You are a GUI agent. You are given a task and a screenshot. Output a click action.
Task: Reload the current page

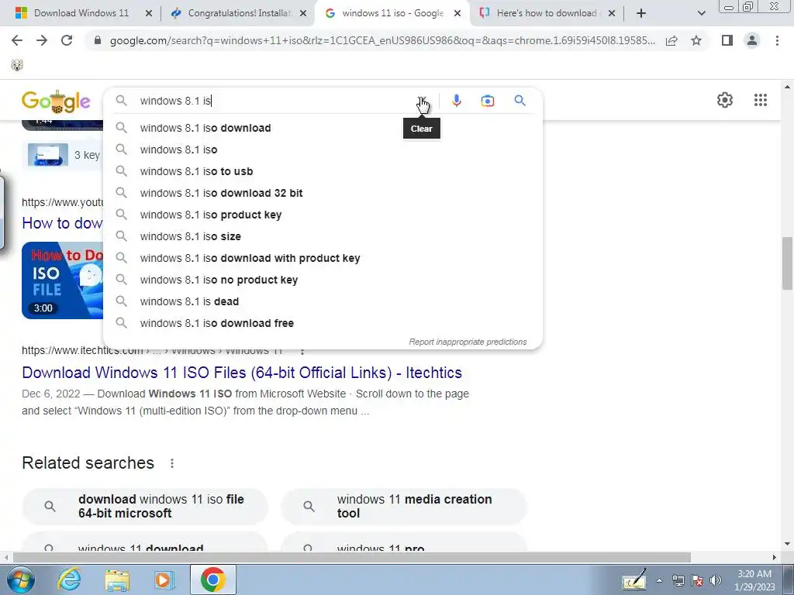pyautogui.click(x=67, y=40)
